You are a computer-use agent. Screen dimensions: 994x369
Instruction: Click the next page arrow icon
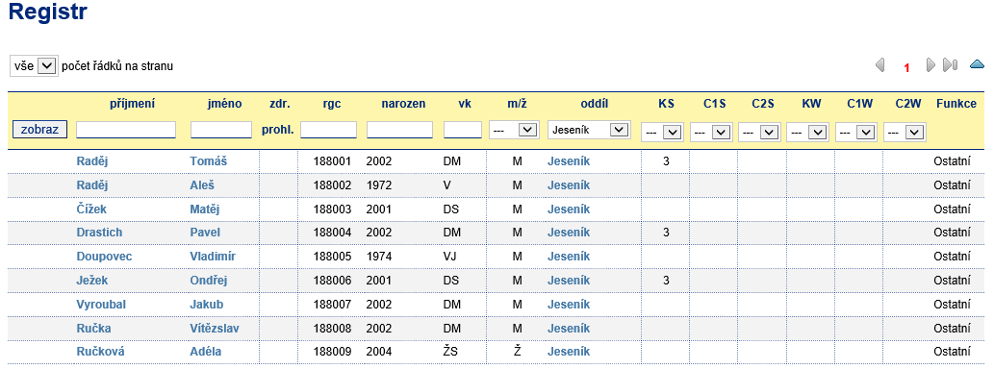(x=930, y=65)
